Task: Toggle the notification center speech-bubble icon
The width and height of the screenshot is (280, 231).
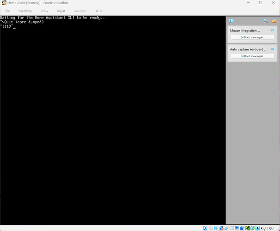Action: [231, 21]
